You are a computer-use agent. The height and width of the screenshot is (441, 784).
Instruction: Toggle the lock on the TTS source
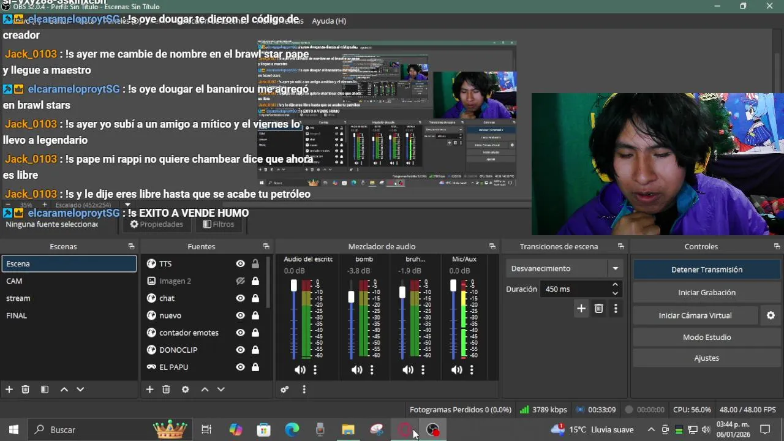pos(255,263)
